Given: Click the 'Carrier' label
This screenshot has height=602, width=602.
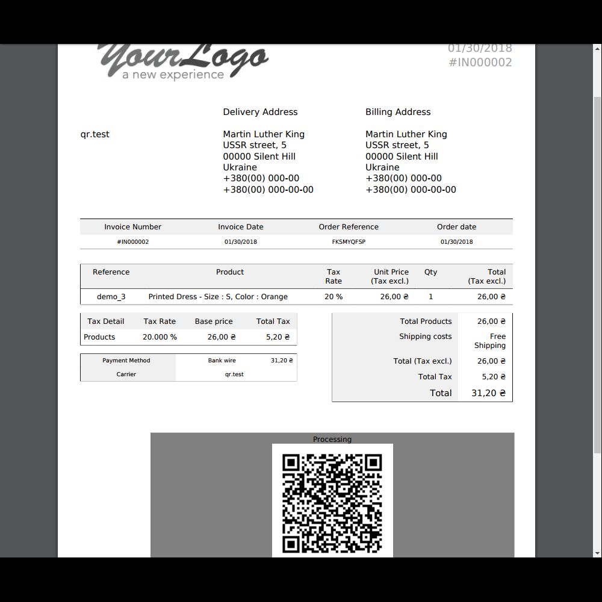Looking at the screenshot, I should [126, 374].
